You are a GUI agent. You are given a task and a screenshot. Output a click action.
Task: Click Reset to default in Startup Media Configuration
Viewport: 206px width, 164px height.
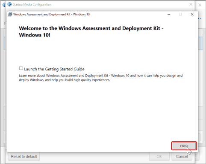(24, 157)
